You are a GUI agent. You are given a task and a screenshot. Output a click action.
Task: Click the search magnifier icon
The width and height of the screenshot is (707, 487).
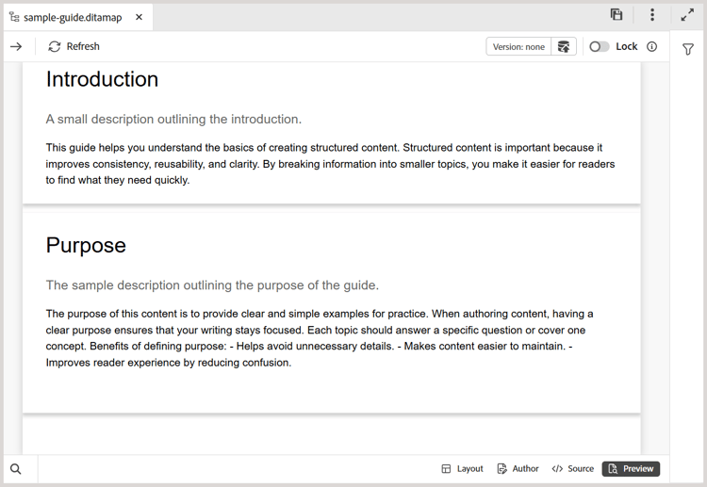tap(16, 469)
